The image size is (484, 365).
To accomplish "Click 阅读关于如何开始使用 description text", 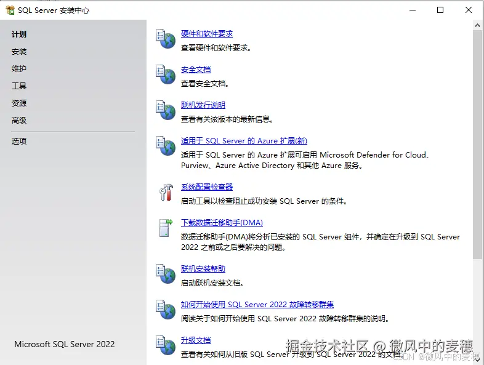I will (284, 319).
